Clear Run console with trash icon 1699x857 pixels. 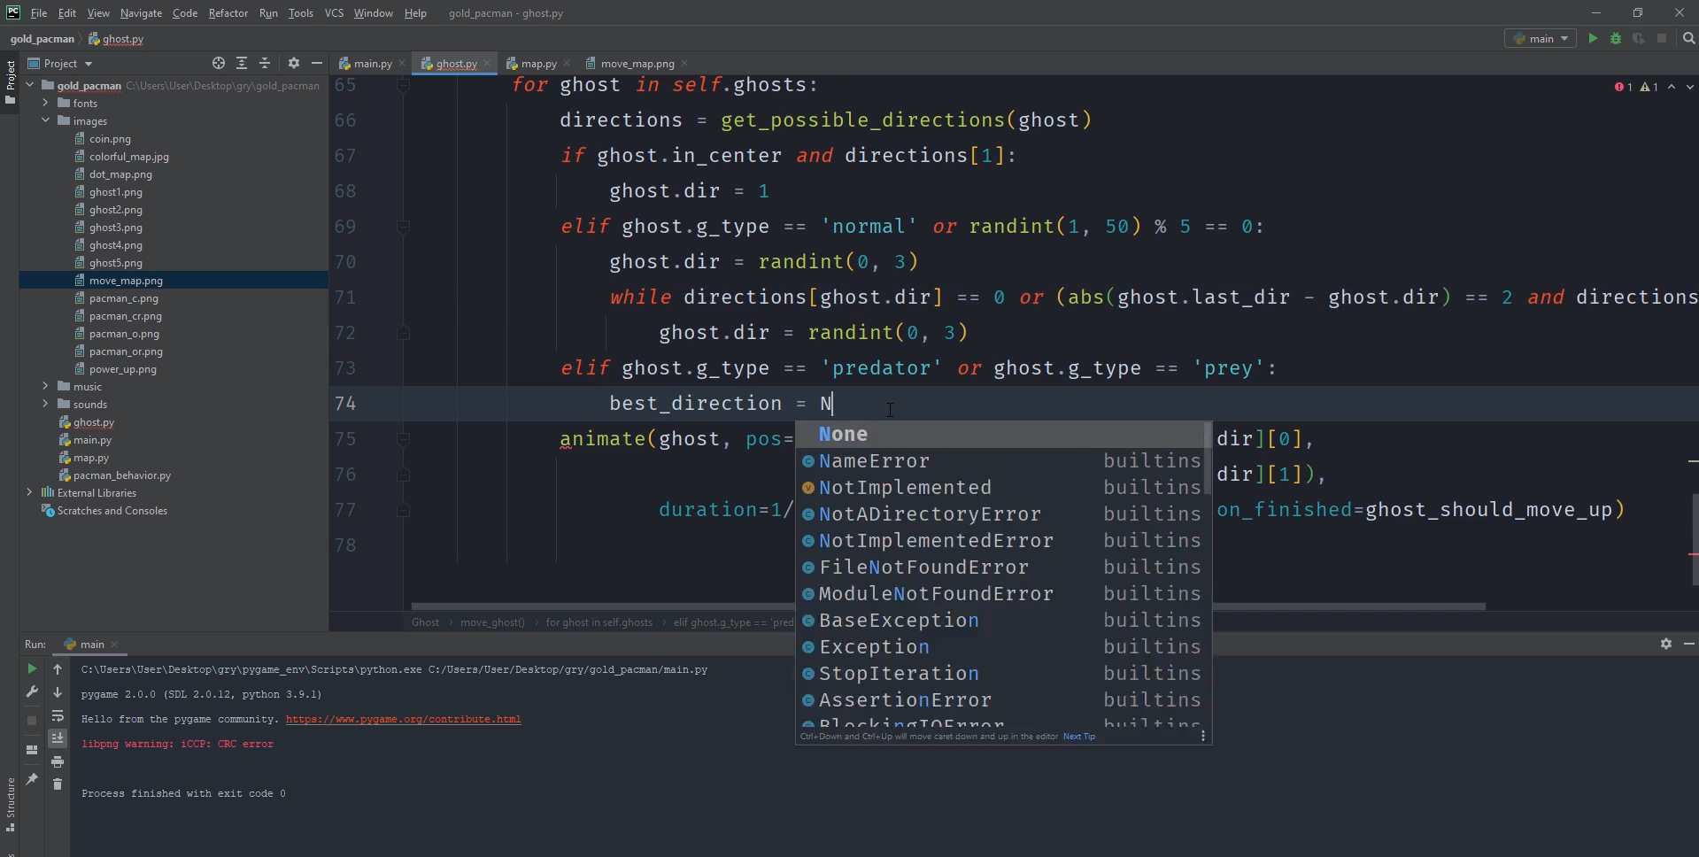pyautogui.click(x=58, y=784)
